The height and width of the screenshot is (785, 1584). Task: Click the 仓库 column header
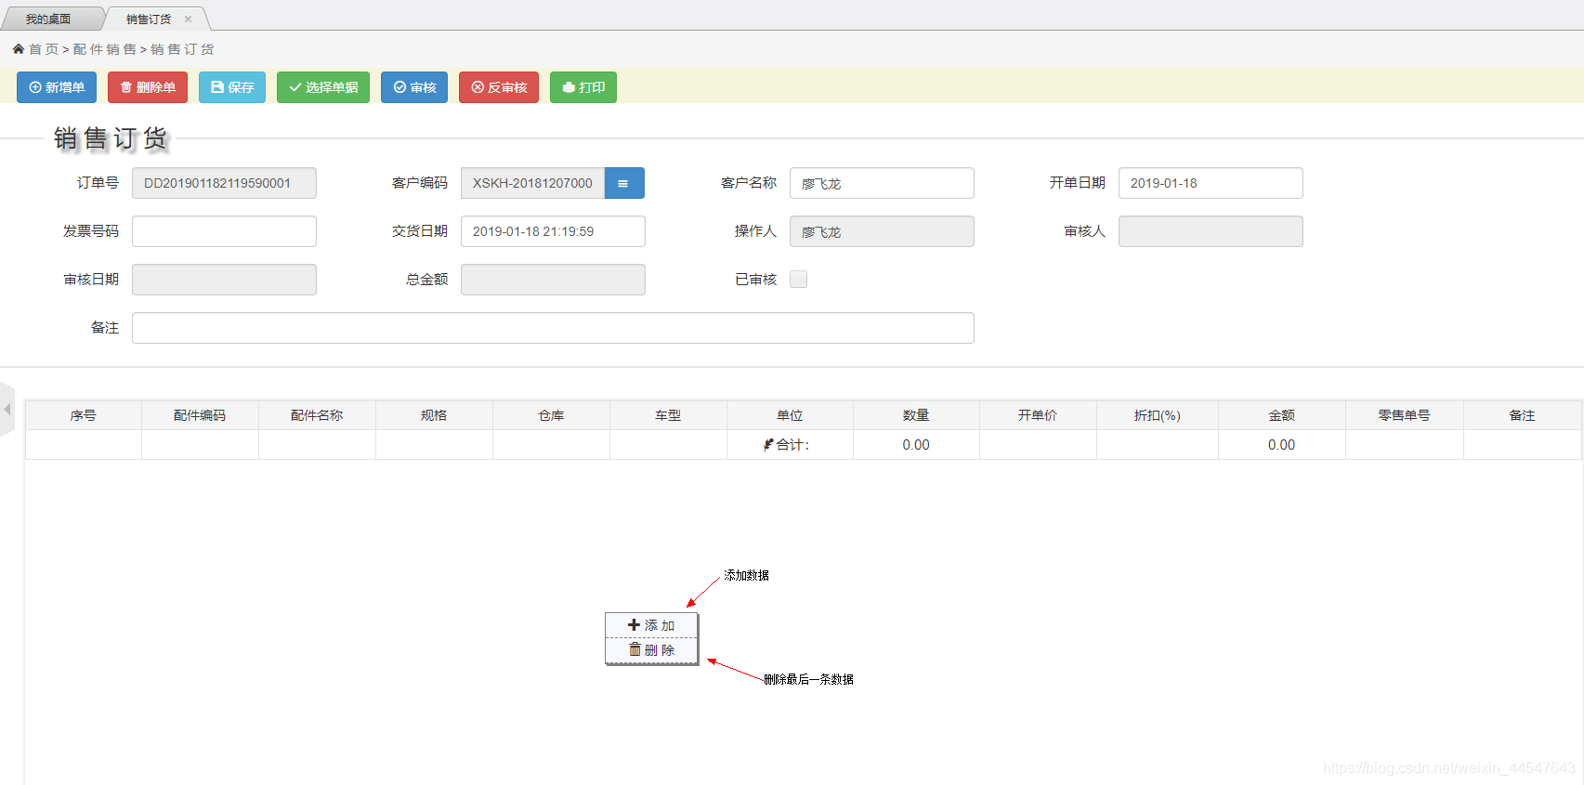pyautogui.click(x=551, y=415)
